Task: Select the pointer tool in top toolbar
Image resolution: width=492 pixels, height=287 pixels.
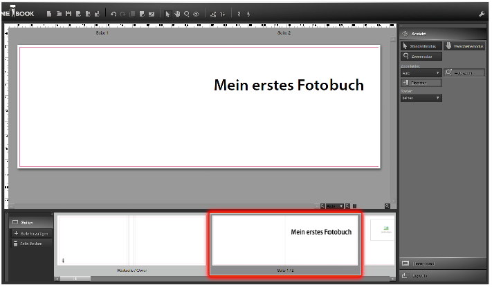Action: coord(167,14)
